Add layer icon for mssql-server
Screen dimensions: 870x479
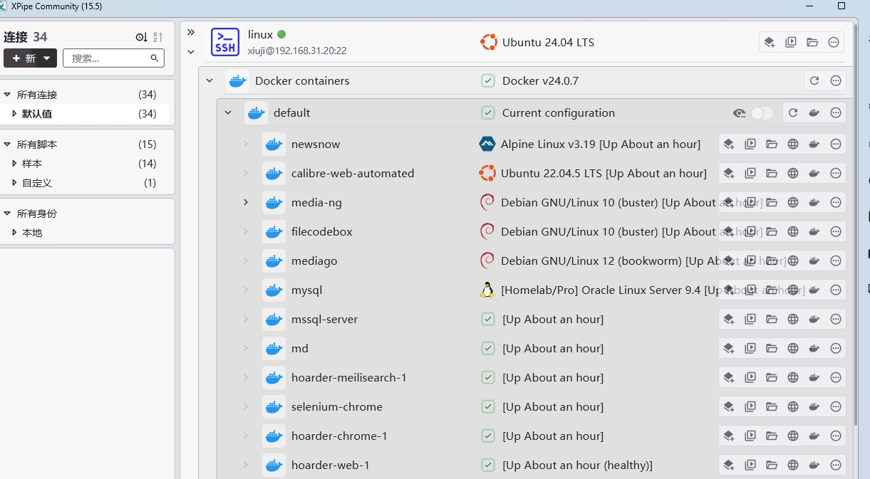[x=729, y=319]
